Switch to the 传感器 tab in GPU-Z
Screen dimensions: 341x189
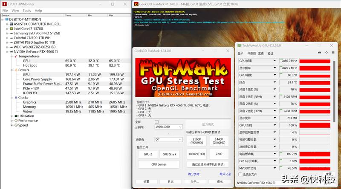point(251,54)
